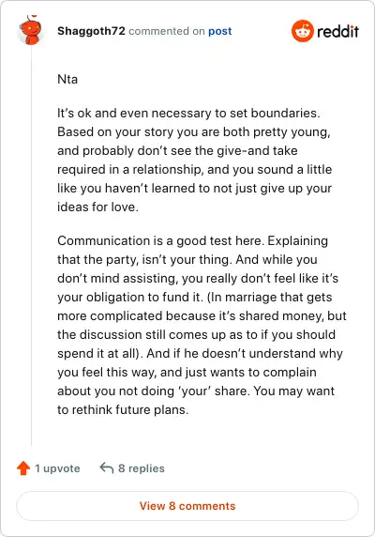This screenshot has width=375, height=537.
Task: Click the sentence "to rethink future plans."
Action: (123, 409)
